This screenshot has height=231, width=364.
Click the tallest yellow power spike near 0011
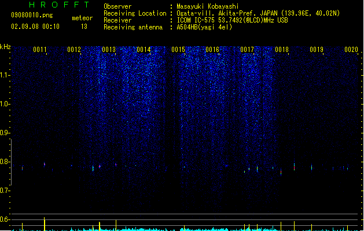tap(45, 224)
